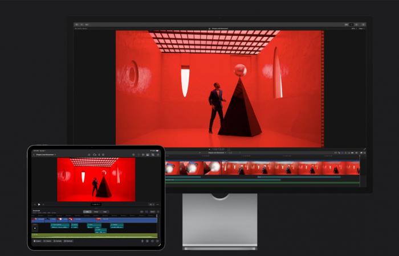Click the Volume button in iPad bottom bar

pyautogui.click(x=47, y=241)
